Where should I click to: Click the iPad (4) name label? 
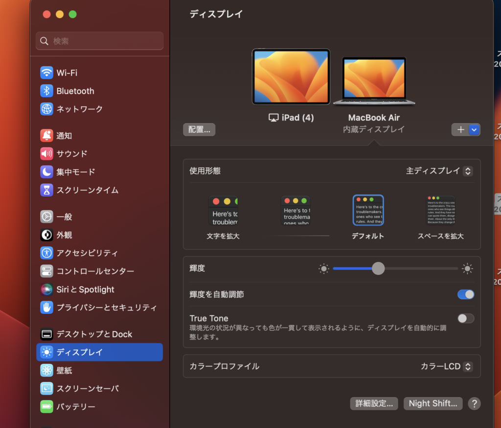point(298,118)
